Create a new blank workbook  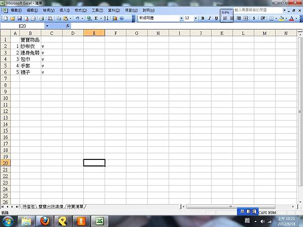pyautogui.click(x=6, y=18)
